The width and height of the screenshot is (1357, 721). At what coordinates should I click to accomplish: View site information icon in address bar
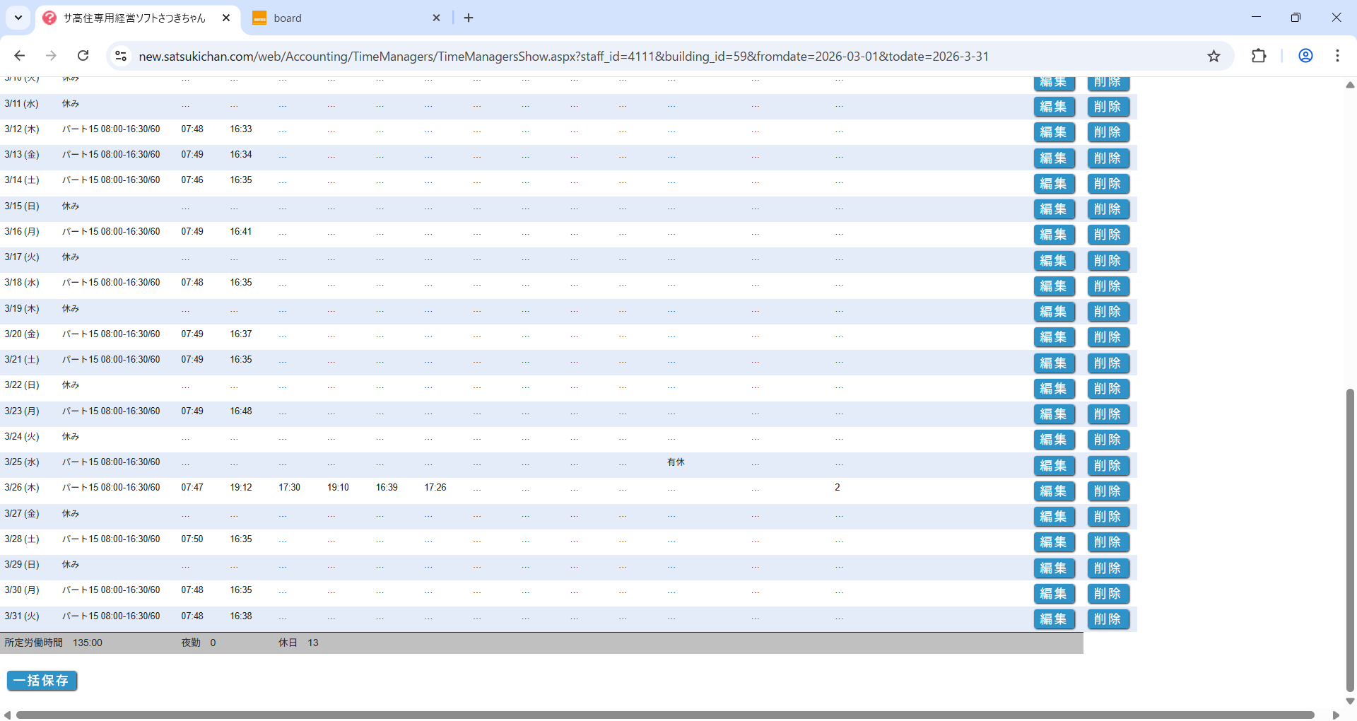point(121,56)
